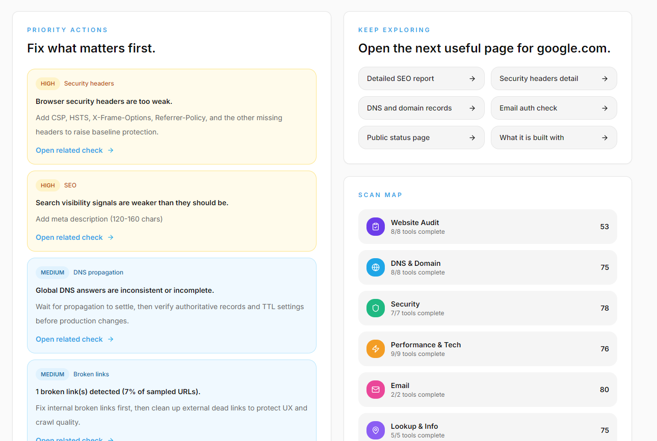Image resolution: width=657 pixels, height=441 pixels.
Task: Open the Public status page
Action: [x=422, y=137]
